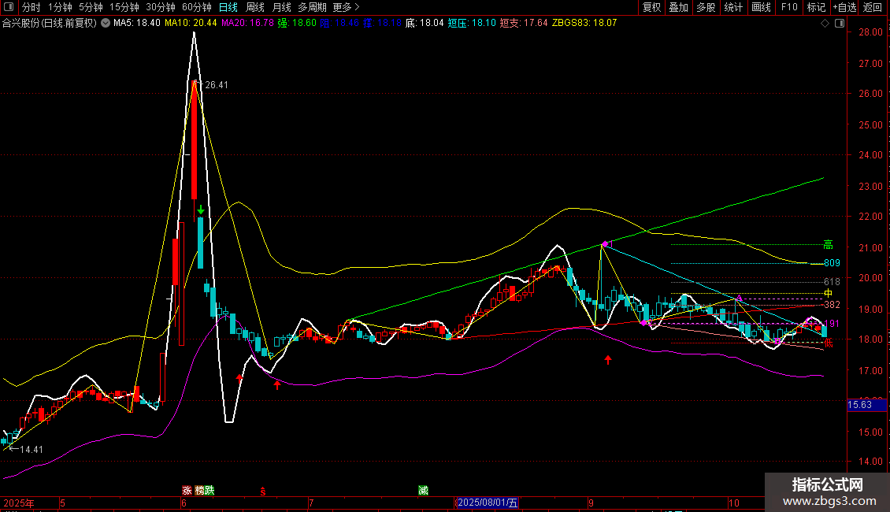This screenshot has height=512, width=890.
Task: Click the red $ marker at chart bottom
Action: 263,490
